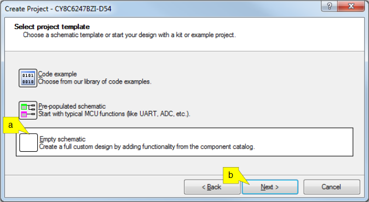This screenshot has height=202, width=369.
Task: Cancel the project creation
Action: tap(332, 187)
